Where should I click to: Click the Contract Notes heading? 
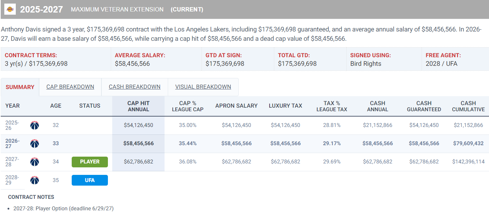[31, 197]
